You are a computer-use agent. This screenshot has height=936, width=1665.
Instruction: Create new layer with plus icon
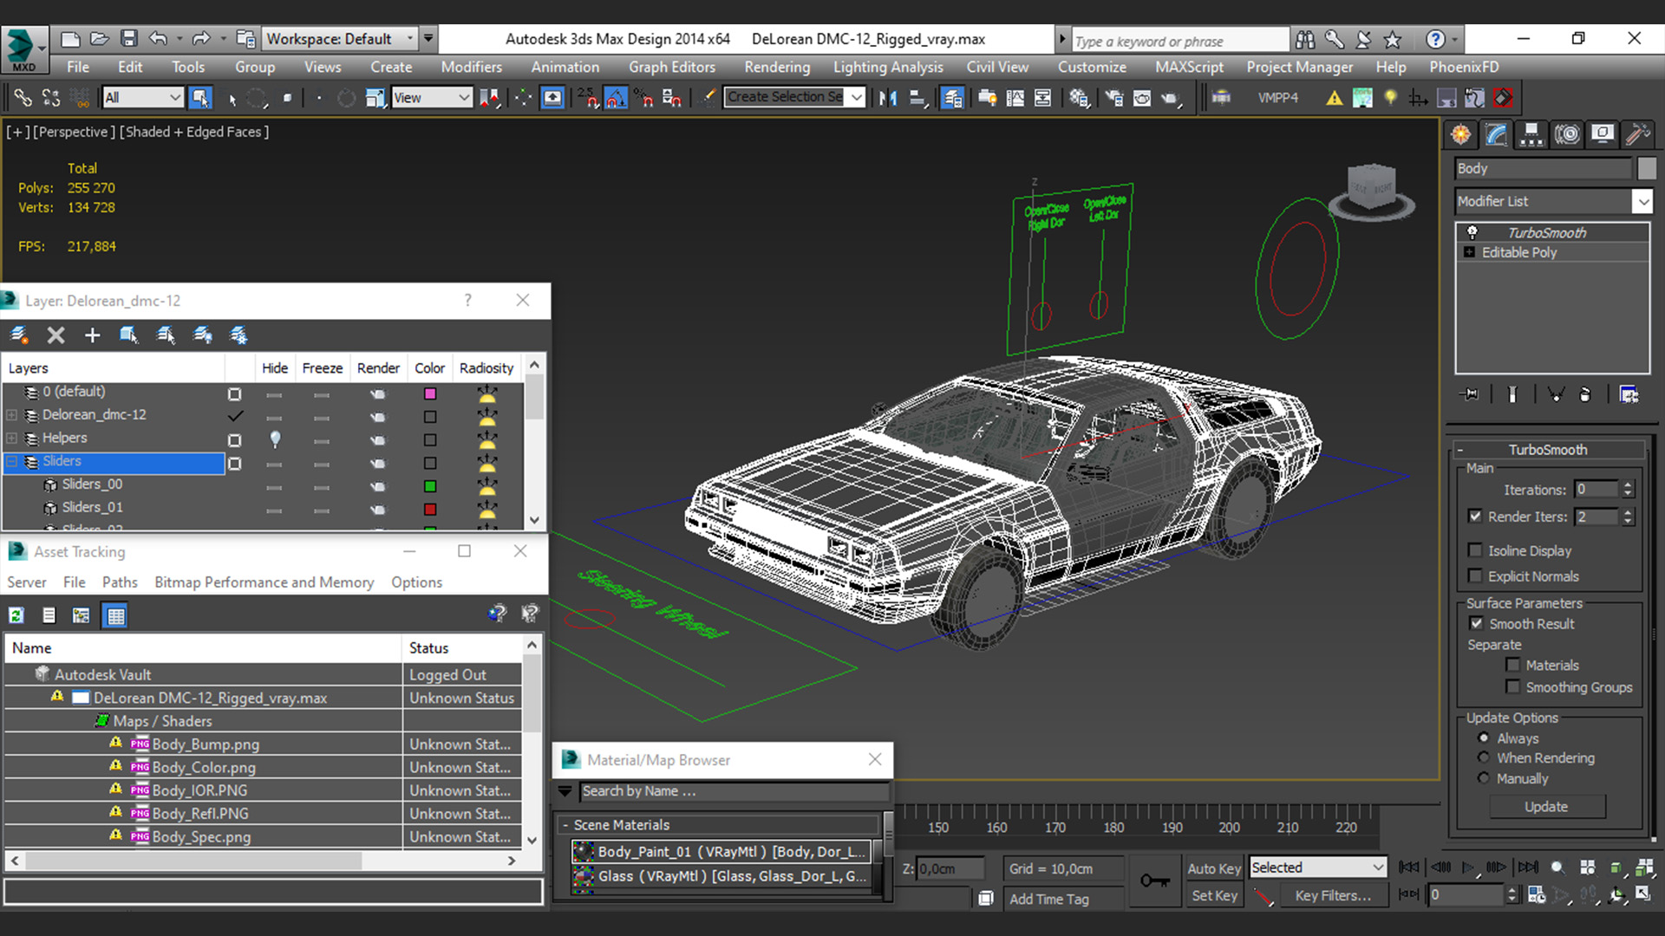pyautogui.click(x=92, y=335)
